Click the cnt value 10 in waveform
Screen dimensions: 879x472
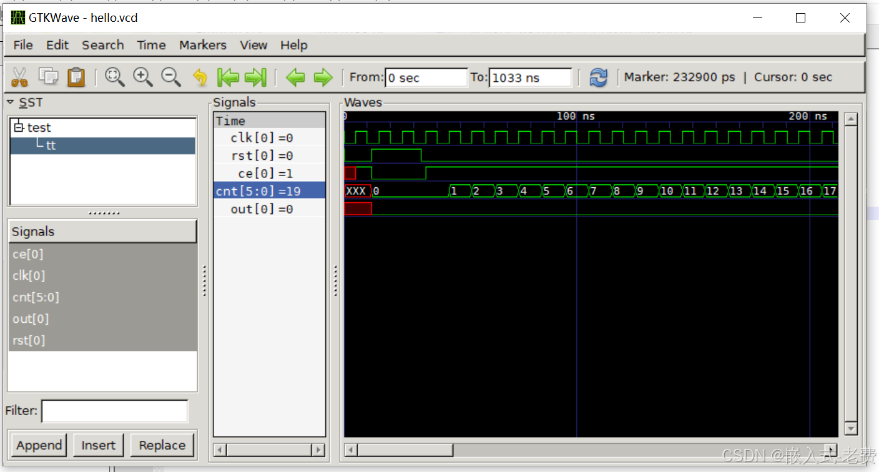tap(667, 191)
